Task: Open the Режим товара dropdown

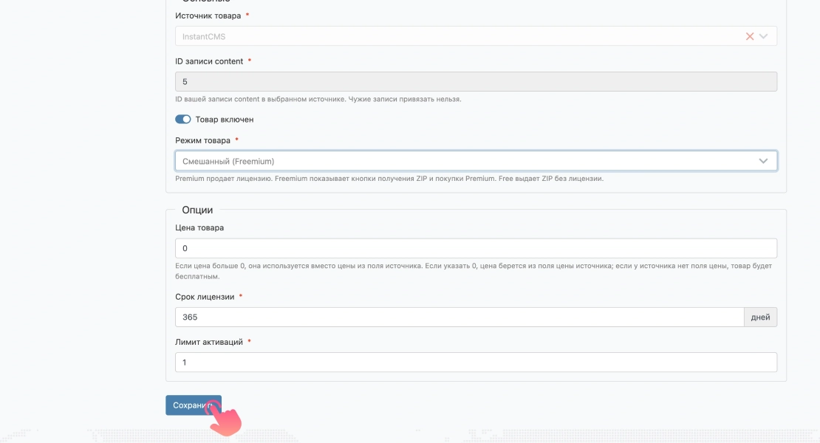Action: point(476,161)
